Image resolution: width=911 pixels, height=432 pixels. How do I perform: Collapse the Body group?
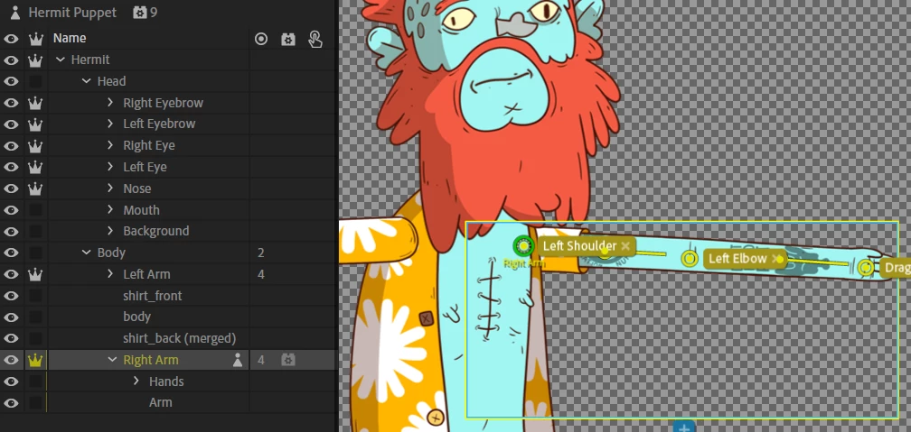tap(87, 253)
